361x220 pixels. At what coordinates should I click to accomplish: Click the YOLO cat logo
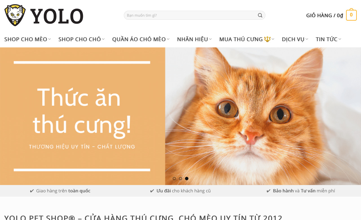click(x=15, y=15)
